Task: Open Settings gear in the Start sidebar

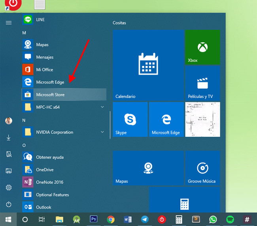Action: tap(9, 187)
